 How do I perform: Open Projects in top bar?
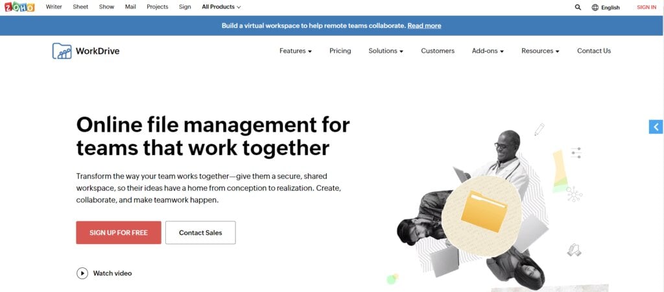[x=157, y=6]
